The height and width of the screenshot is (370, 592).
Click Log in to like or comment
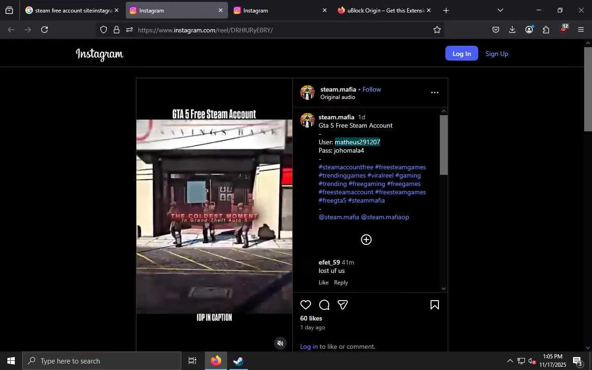click(309, 346)
